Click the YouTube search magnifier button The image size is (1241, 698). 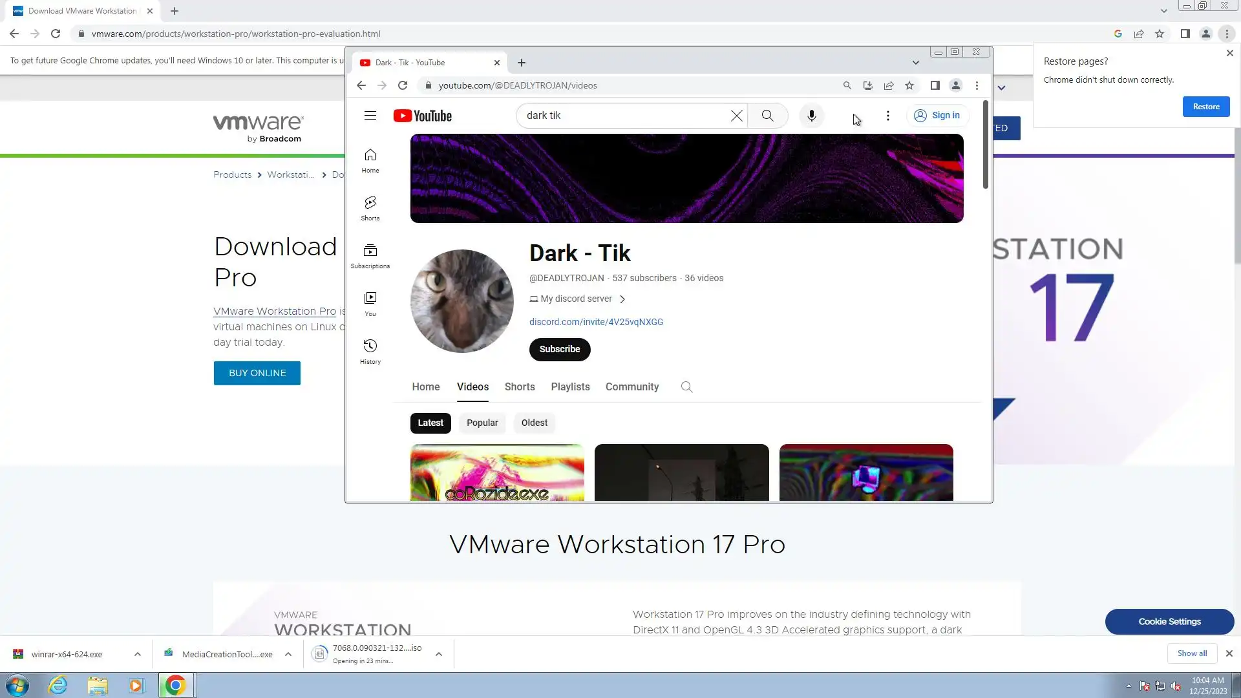coord(767,116)
